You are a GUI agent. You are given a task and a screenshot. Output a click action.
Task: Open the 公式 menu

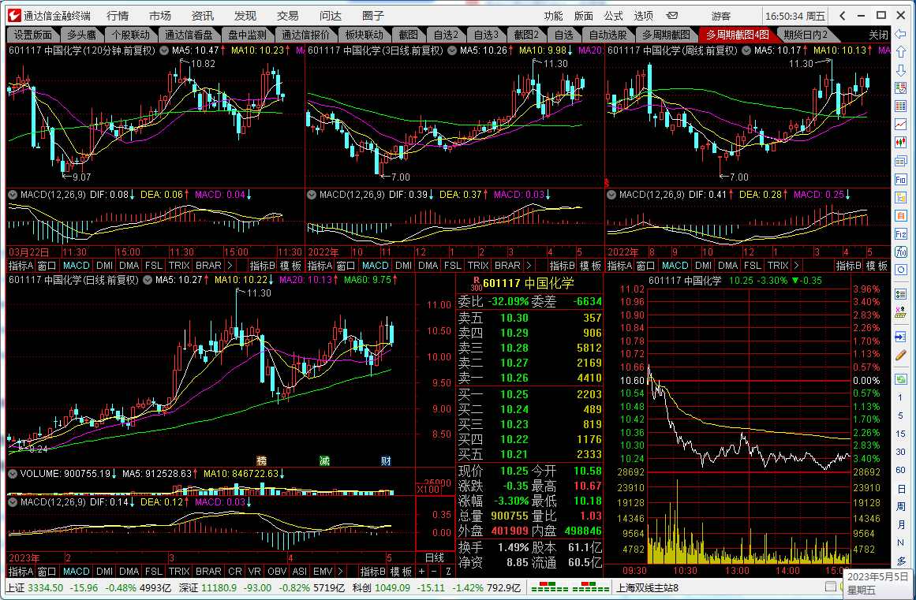coord(613,16)
